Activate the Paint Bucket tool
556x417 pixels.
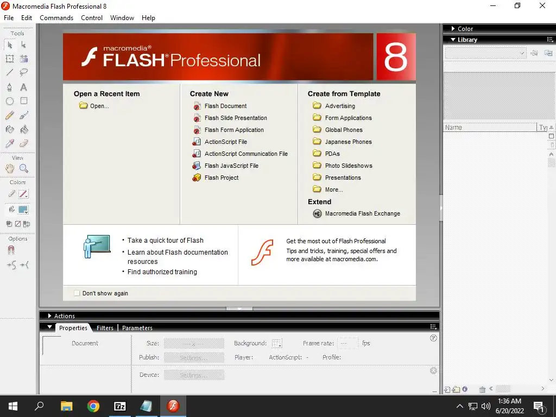click(x=24, y=129)
